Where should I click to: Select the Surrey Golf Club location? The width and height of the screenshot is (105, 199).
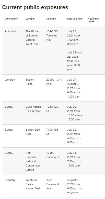33,132
